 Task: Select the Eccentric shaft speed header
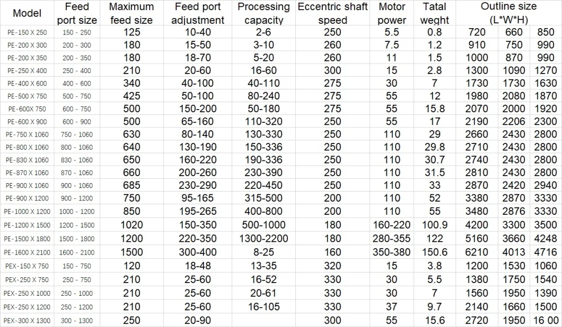click(332, 13)
